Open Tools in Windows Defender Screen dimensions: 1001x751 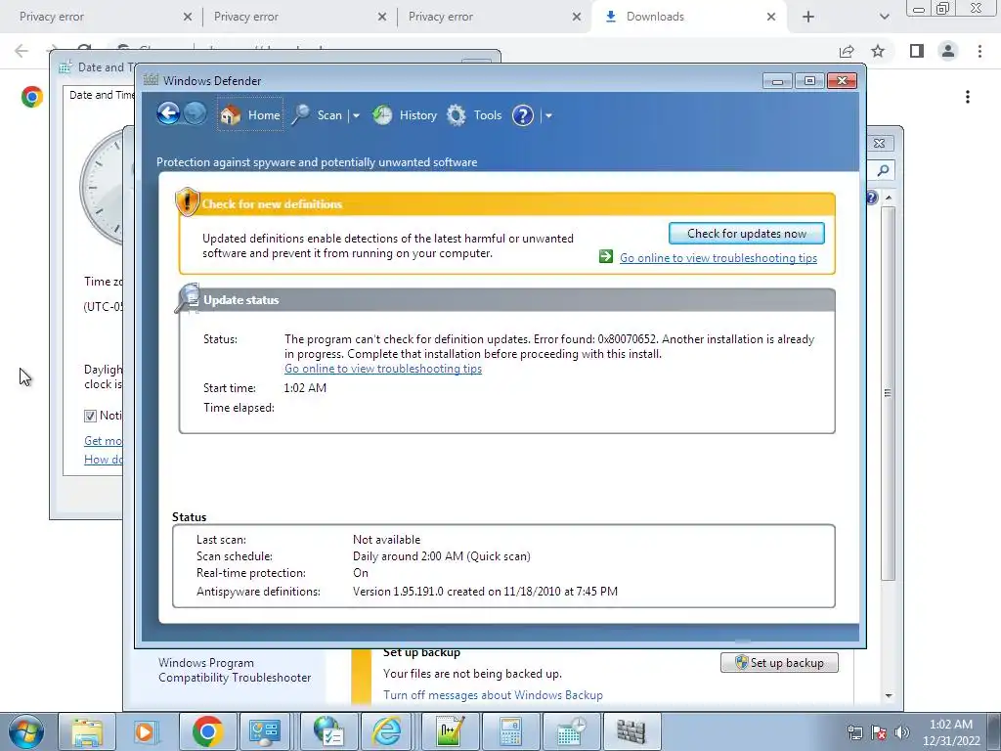coord(474,115)
